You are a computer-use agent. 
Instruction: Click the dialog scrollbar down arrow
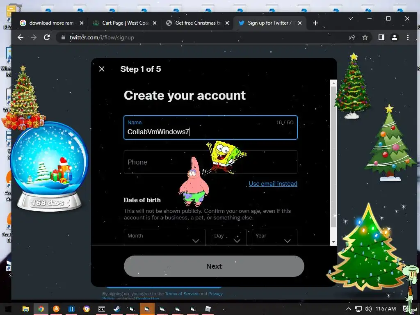[333, 242]
